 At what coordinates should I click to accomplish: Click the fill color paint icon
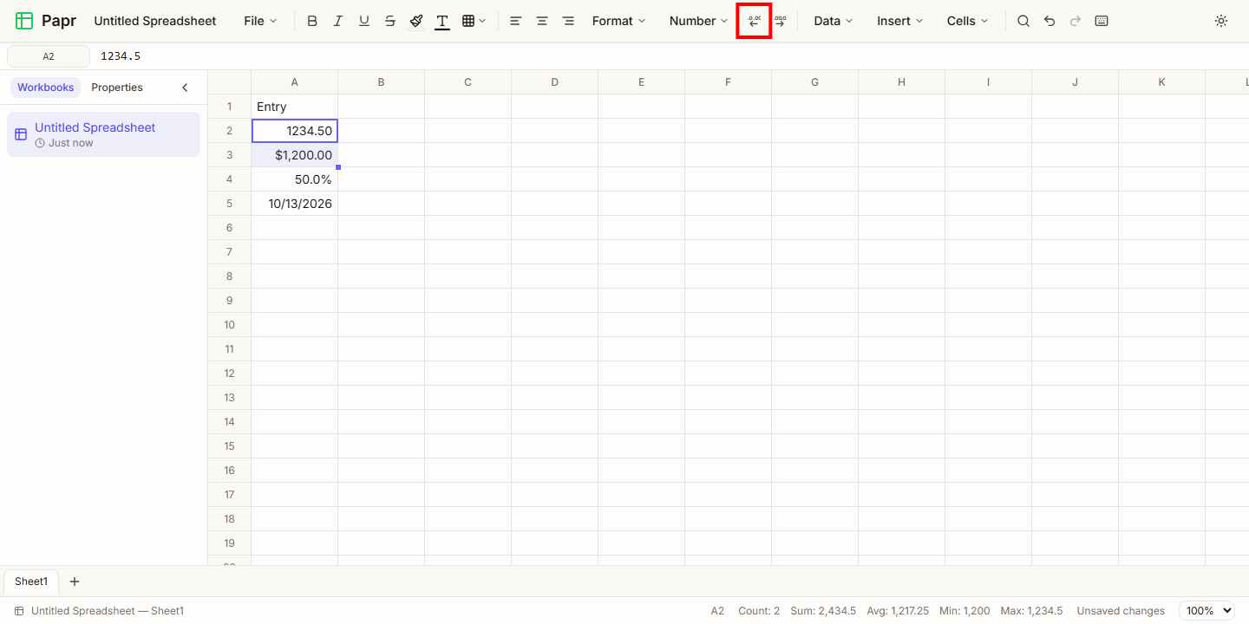click(x=416, y=21)
